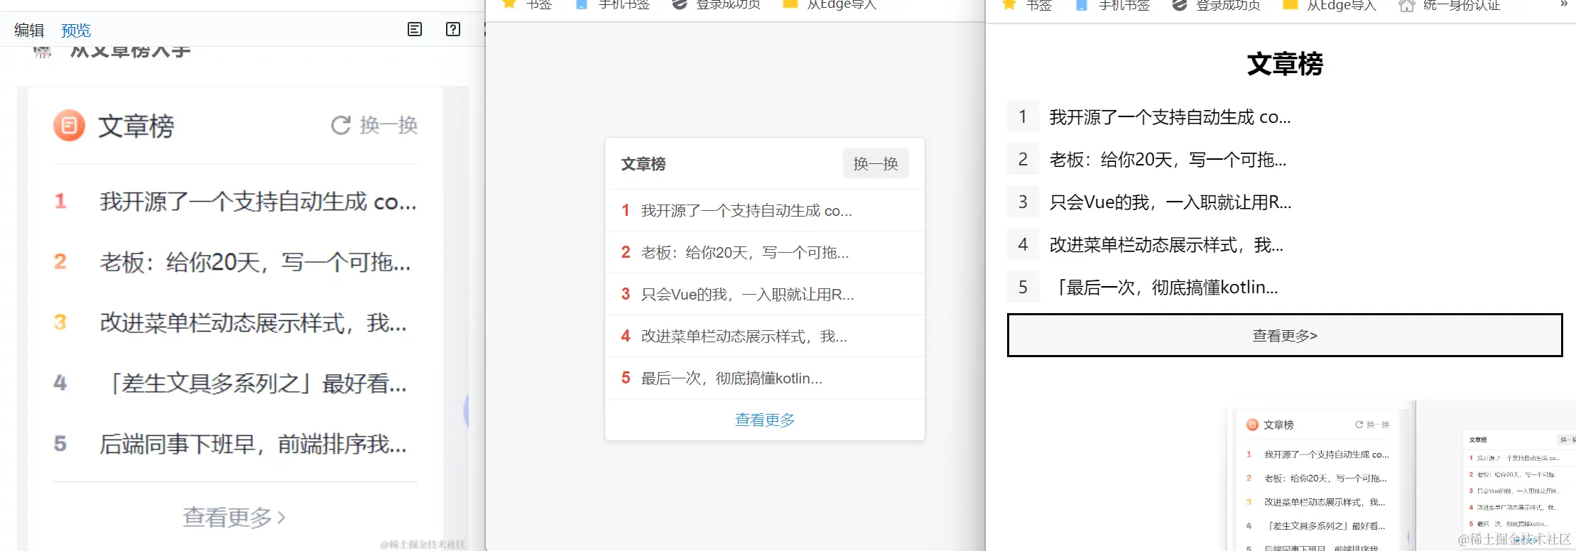Viewport: 1576px width, 551px height.
Task: Open 从Edge导入 folder in the right browser bar
Action: point(1330,4)
